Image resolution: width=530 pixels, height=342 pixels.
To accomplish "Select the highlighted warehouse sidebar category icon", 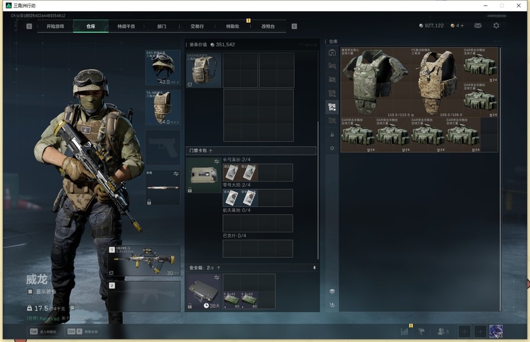I will tap(332, 107).
